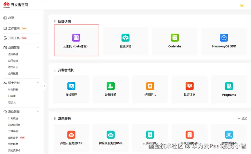Click the 开发工具 sidebar icon

[x=5, y=38]
